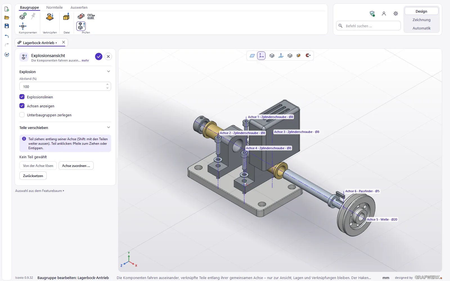
Task: Toggle the exploded view icon under Prüfen
Action: point(81,26)
